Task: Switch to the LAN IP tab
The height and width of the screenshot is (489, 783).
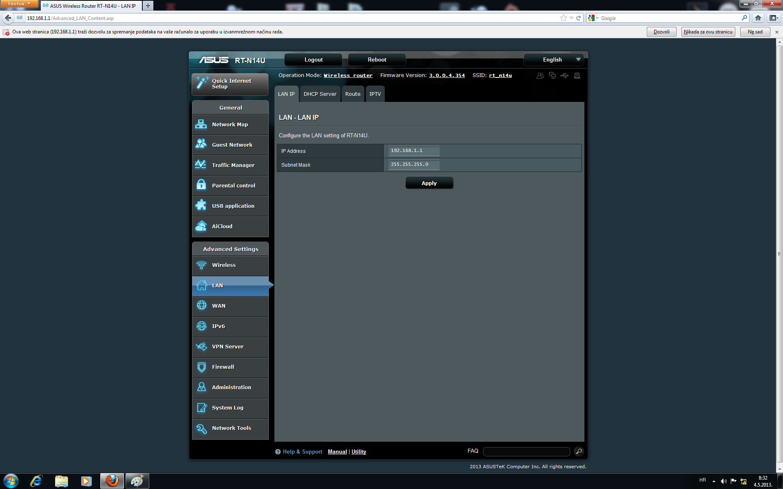Action: click(286, 94)
